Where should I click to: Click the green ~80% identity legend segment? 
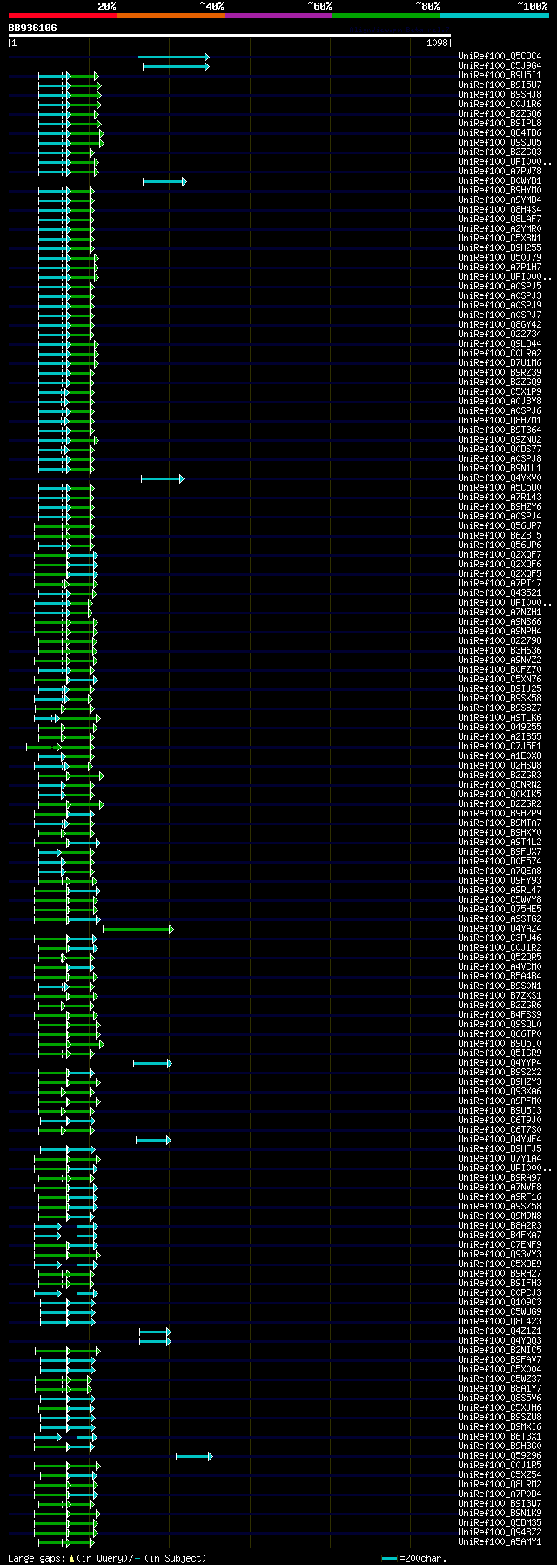[x=386, y=16]
